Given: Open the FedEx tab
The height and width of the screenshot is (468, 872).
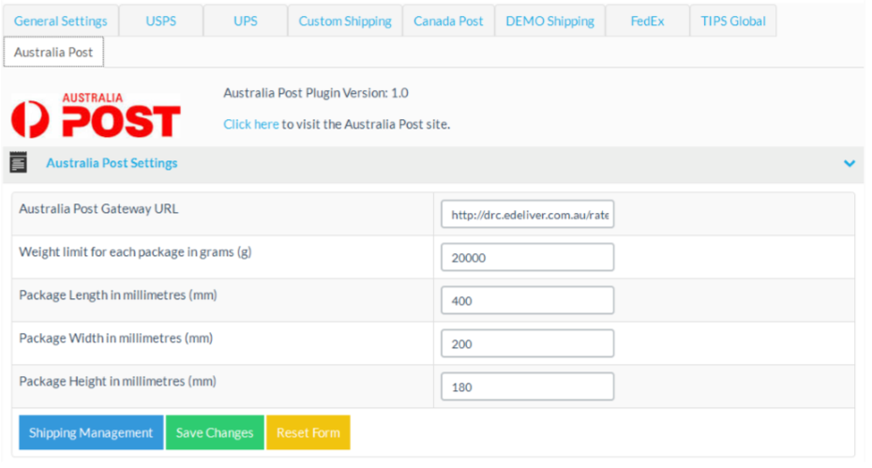Looking at the screenshot, I should tap(647, 21).
